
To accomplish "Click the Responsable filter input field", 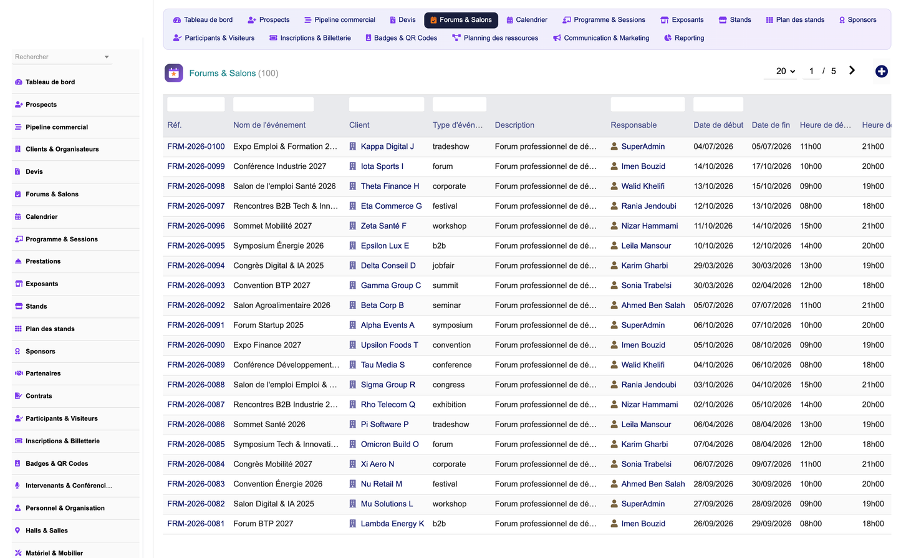I will tap(648, 104).
